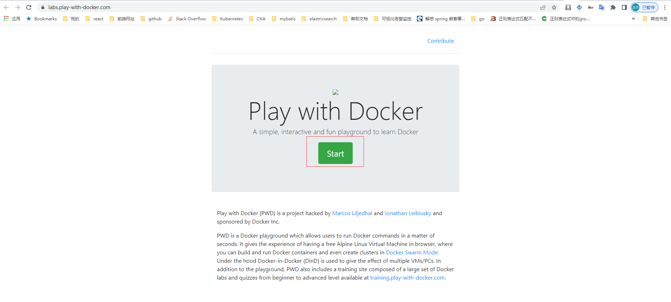Go forward with the browser arrow
Screen dimensions: 671x302
18,7
